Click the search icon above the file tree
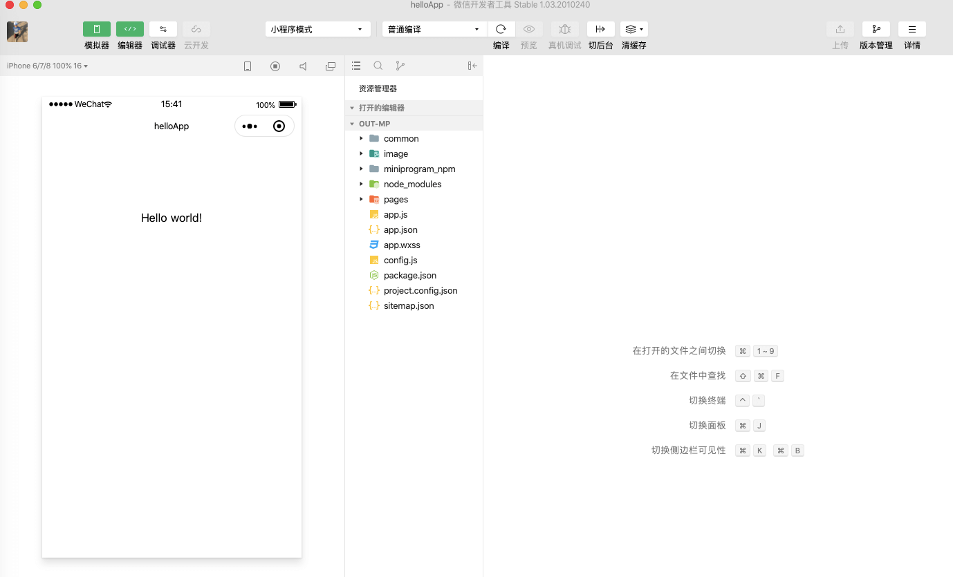This screenshot has height=577, width=953. 378,66
